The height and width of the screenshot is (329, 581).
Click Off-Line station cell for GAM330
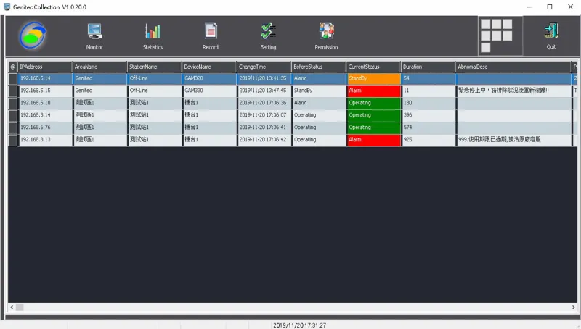coord(154,91)
